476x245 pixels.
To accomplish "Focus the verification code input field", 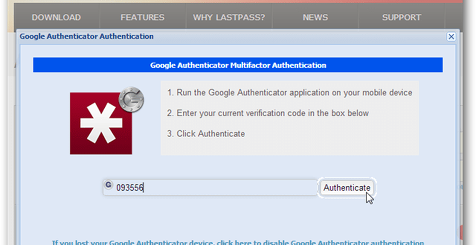I will point(210,187).
